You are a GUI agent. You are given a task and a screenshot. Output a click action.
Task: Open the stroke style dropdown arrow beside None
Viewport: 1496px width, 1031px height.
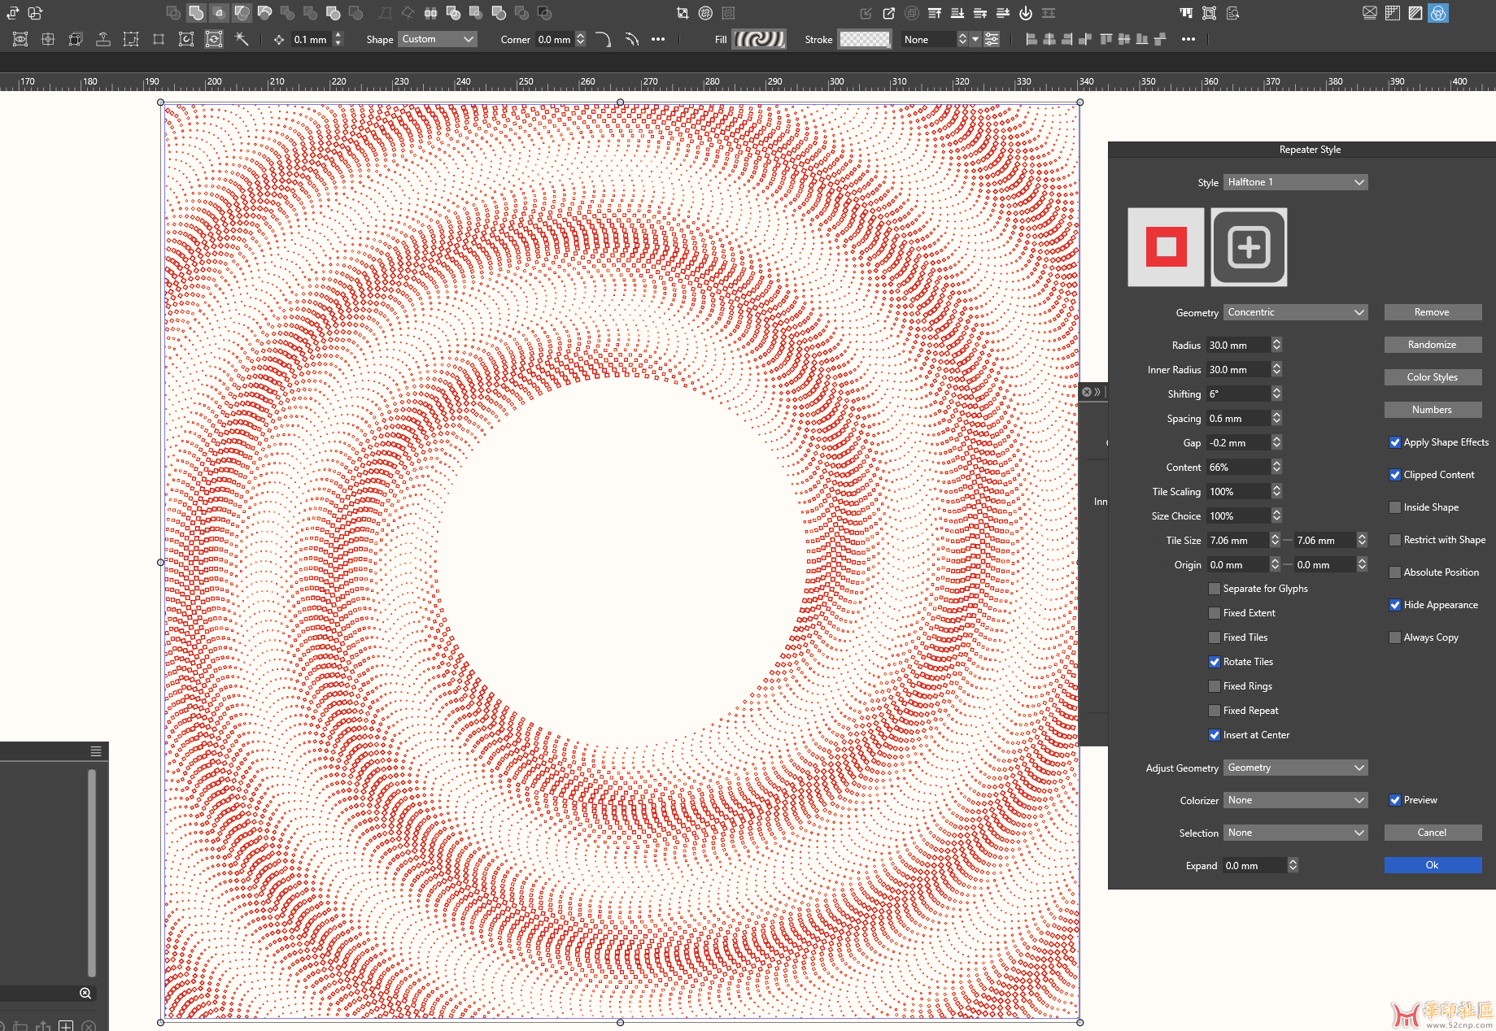pos(975,39)
